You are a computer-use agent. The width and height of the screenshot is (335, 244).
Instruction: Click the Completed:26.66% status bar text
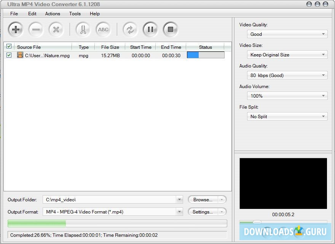coord(84,235)
